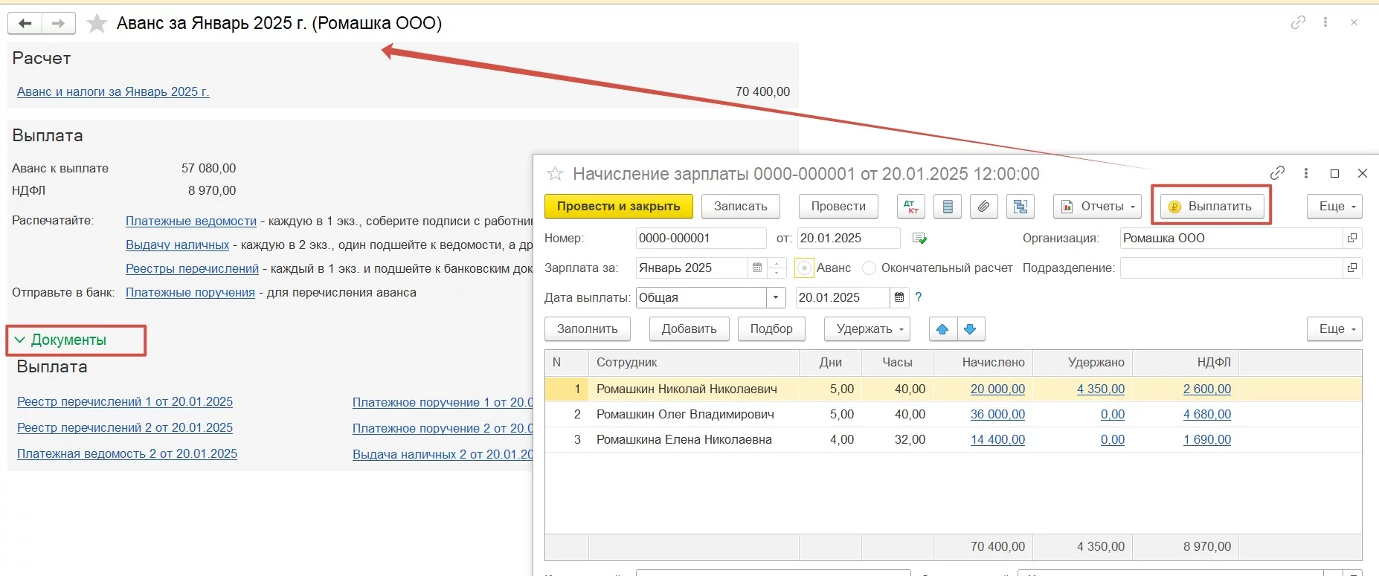Star the Начисление зарплаты document as favorite
1379x576 pixels.
tap(555, 174)
